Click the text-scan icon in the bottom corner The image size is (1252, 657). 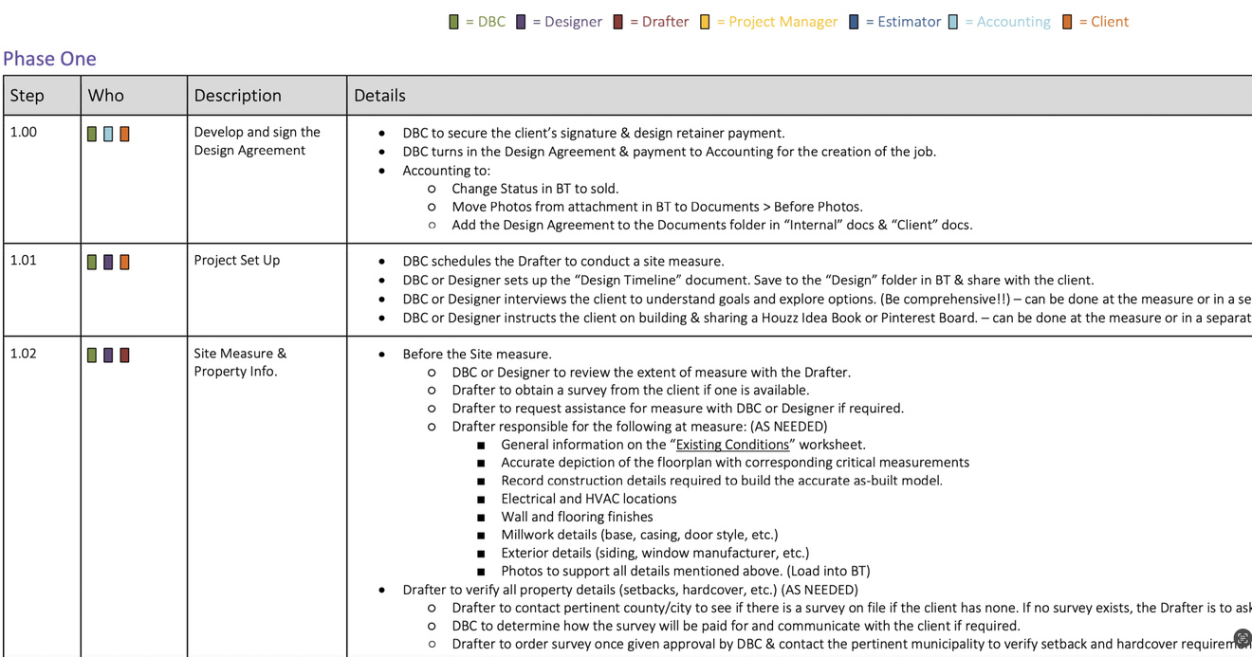coord(1242,638)
